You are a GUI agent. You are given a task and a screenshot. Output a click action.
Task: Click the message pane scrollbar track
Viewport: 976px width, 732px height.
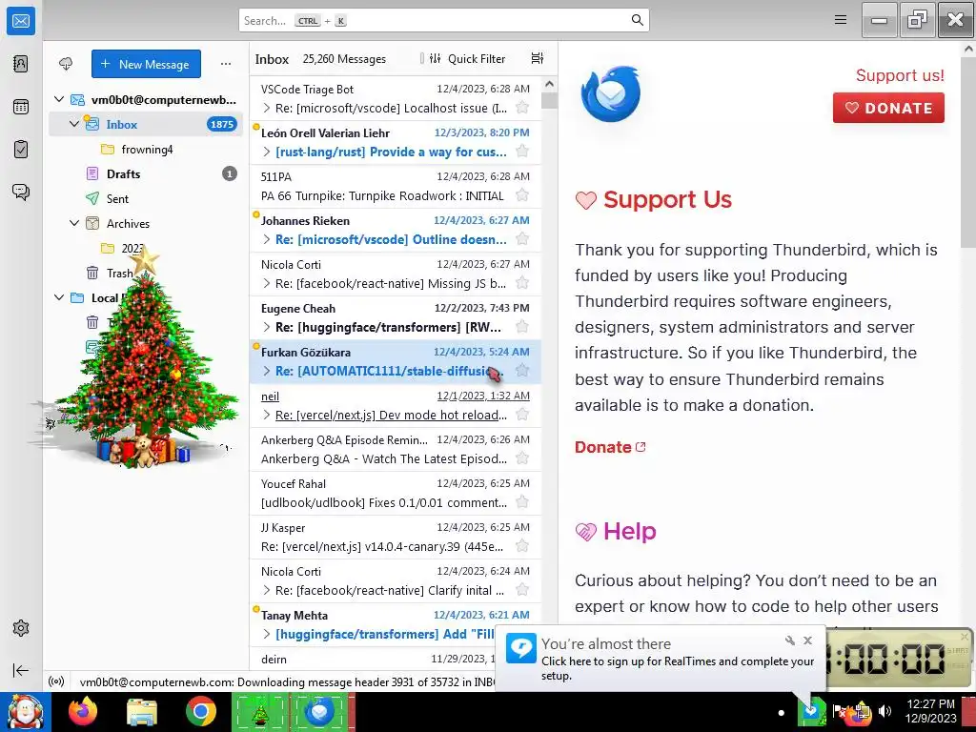tap(968, 436)
